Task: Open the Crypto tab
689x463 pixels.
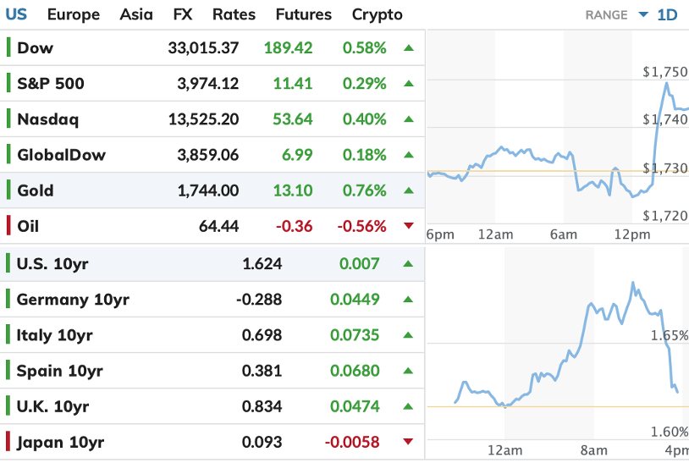Action: pyautogui.click(x=378, y=14)
